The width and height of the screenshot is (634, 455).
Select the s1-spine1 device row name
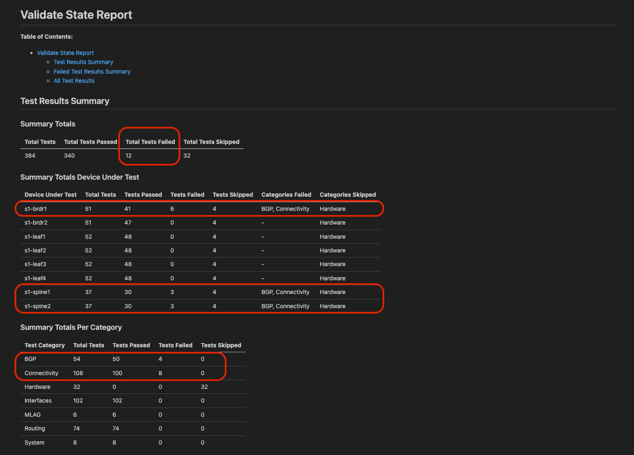pos(37,292)
